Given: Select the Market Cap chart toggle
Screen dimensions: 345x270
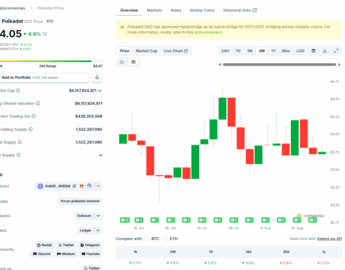Looking at the screenshot, I should point(147,51).
